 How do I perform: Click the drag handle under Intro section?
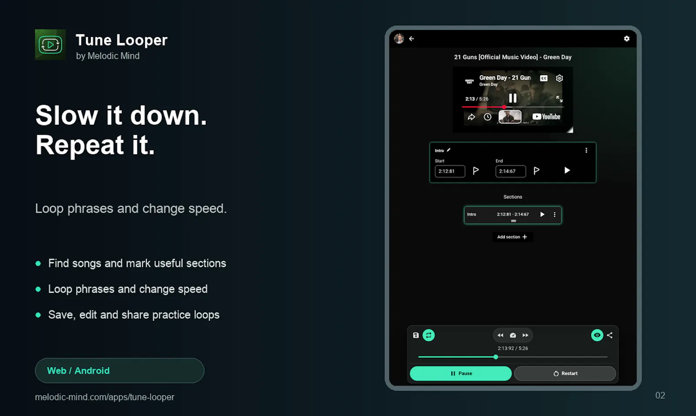(513, 221)
